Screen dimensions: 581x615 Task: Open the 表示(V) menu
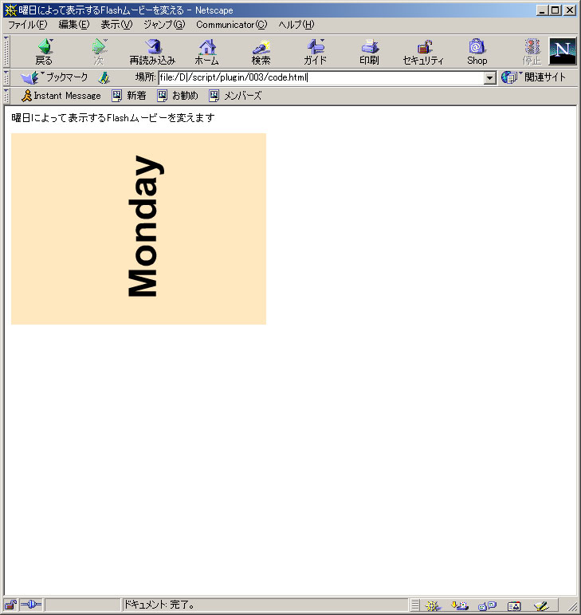116,25
